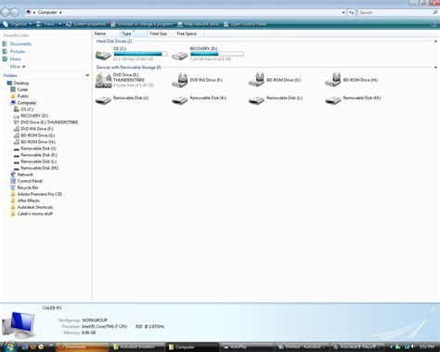This screenshot has height=352, width=440.
Task: Select the Removable Disk (L:) icon
Action: click(x=256, y=100)
